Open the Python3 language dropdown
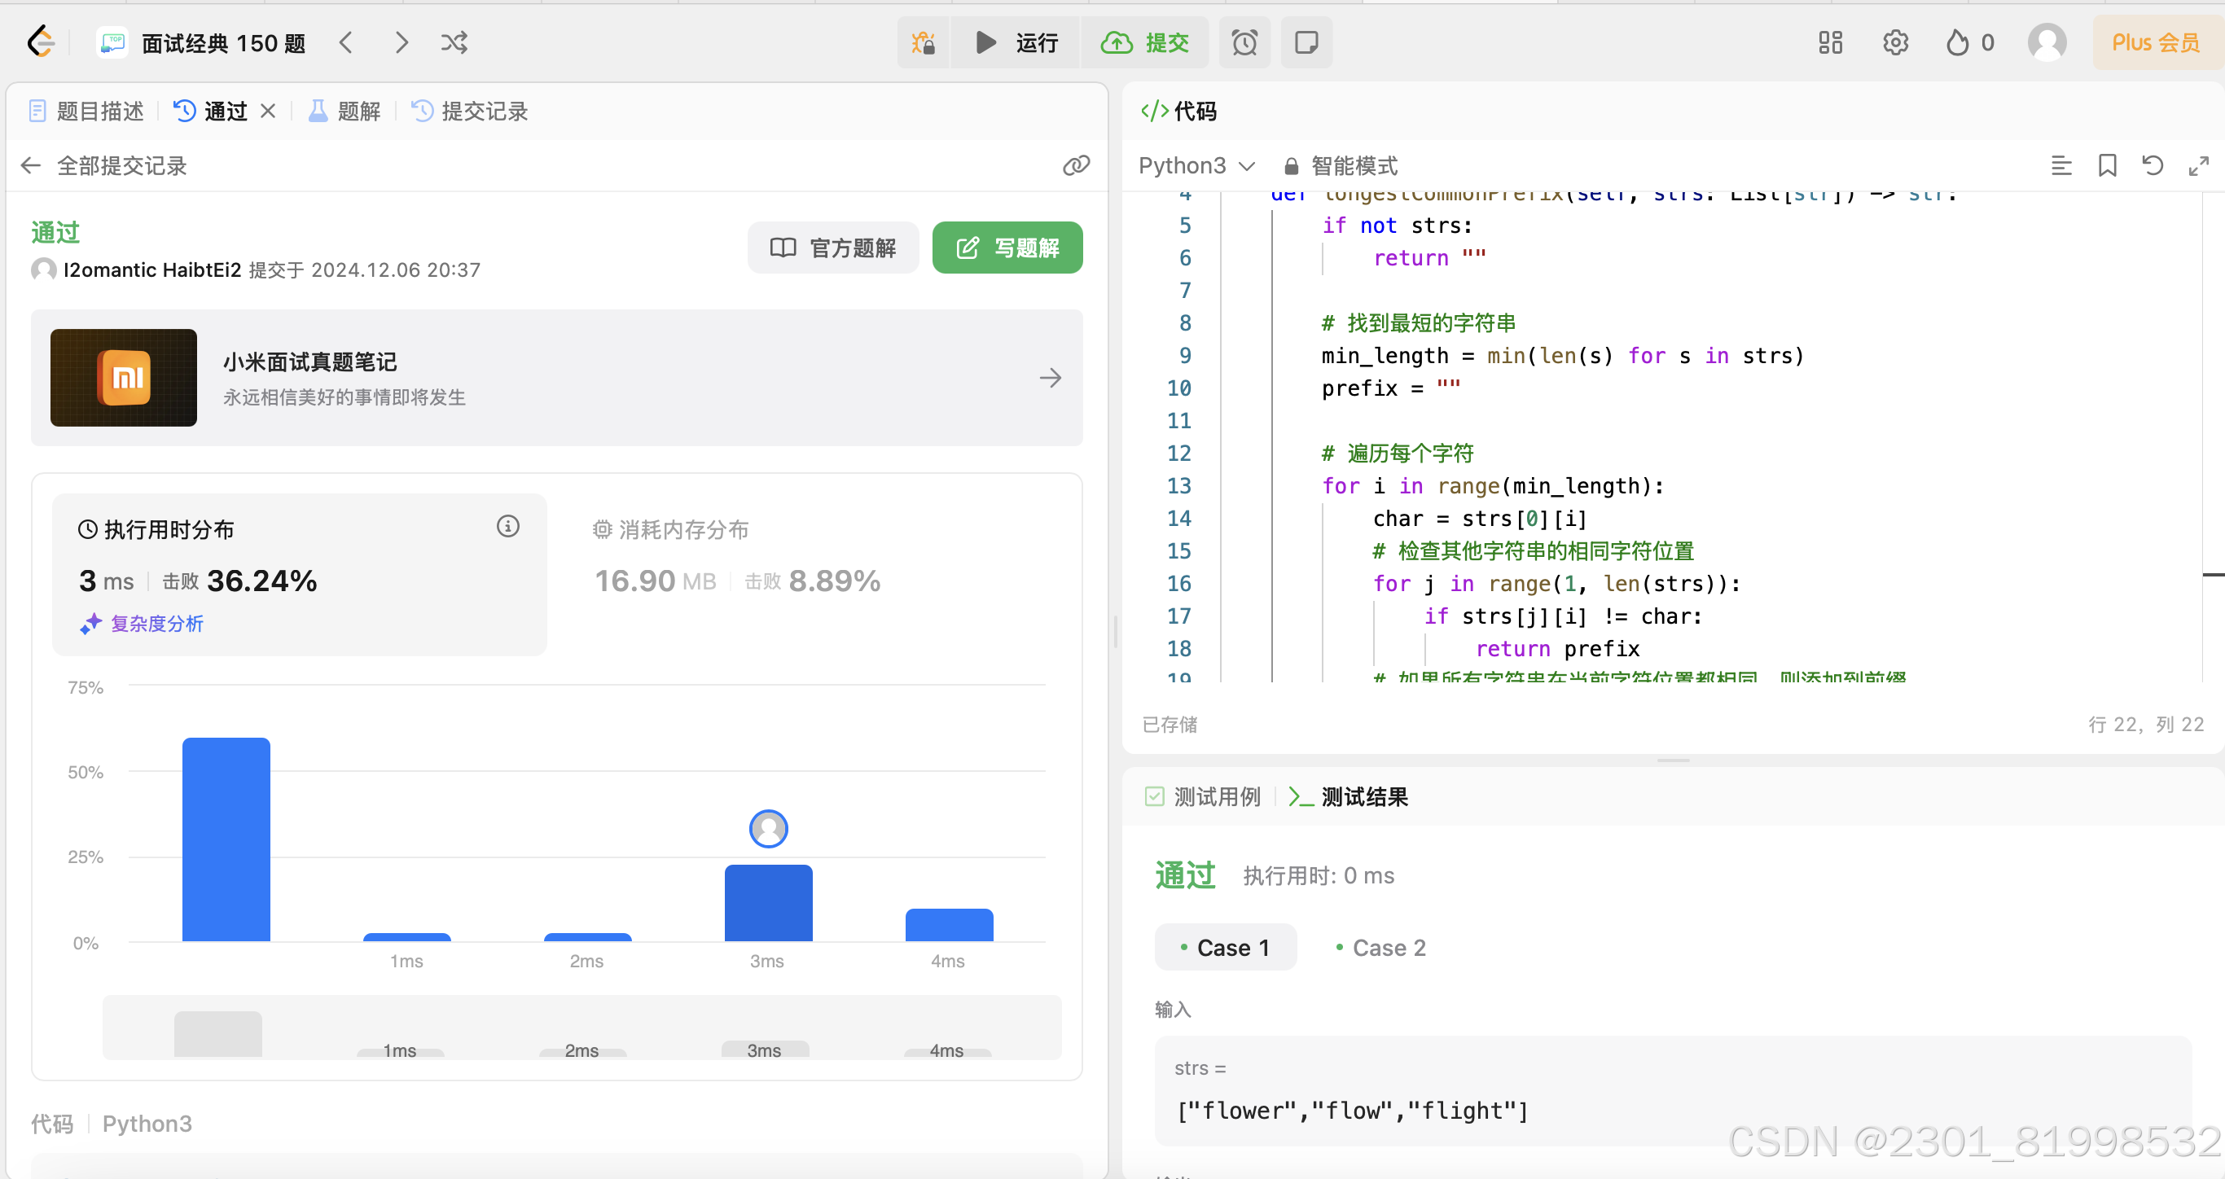Image resolution: width=2225 pixels, height=1179 pixels. pyautogui.click(x=1196, y=165)
